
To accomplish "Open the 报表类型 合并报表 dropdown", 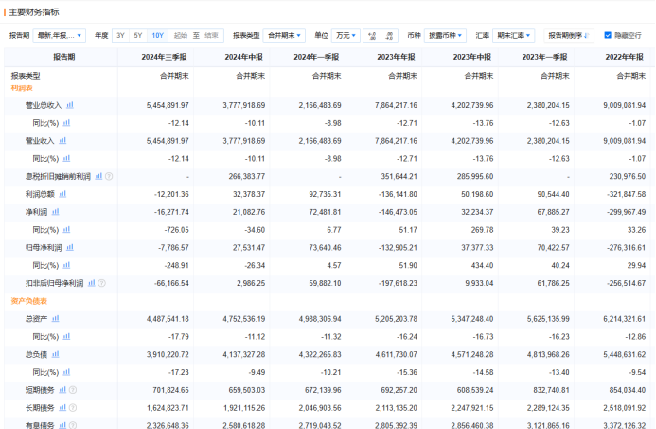I will coord(285,35).
